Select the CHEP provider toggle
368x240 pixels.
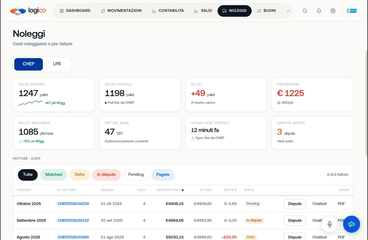pyautogui.click(x=29, y=64)
